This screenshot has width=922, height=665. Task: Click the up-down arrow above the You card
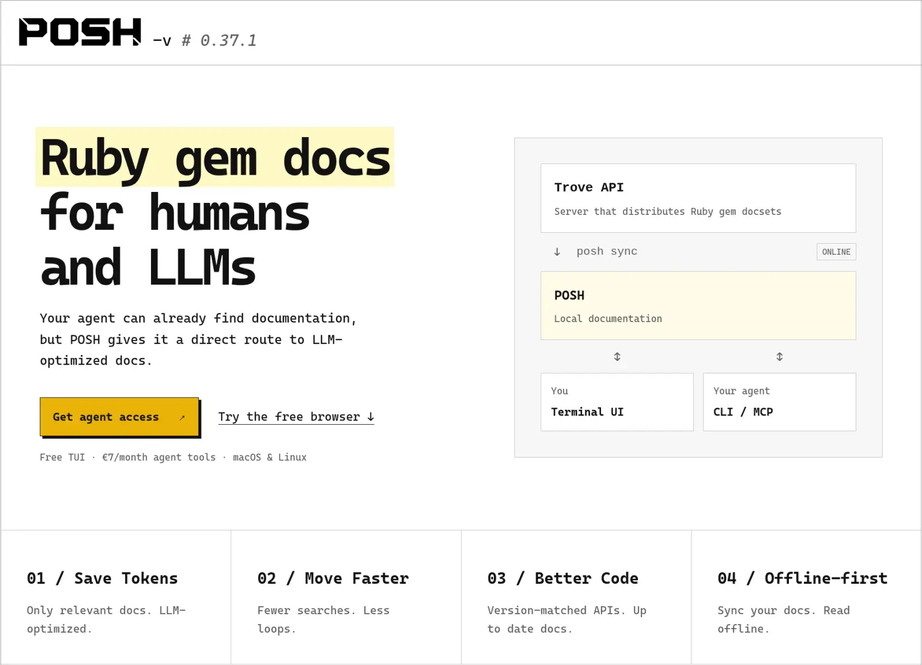coord(617,357)
